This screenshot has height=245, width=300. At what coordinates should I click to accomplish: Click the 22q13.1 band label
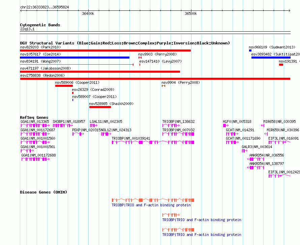(27, 29)
